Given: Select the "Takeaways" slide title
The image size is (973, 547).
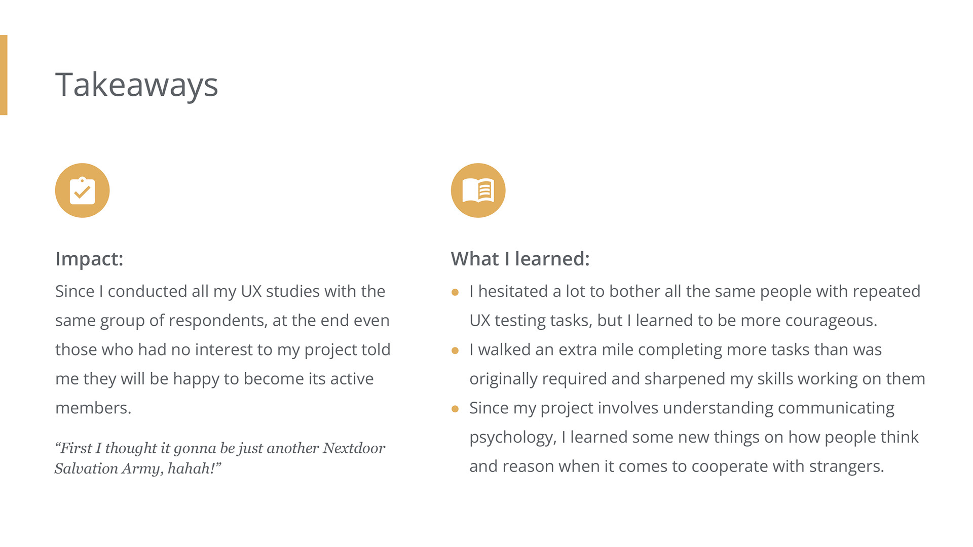Looking at the screenshot, I should tap(136, 85).
